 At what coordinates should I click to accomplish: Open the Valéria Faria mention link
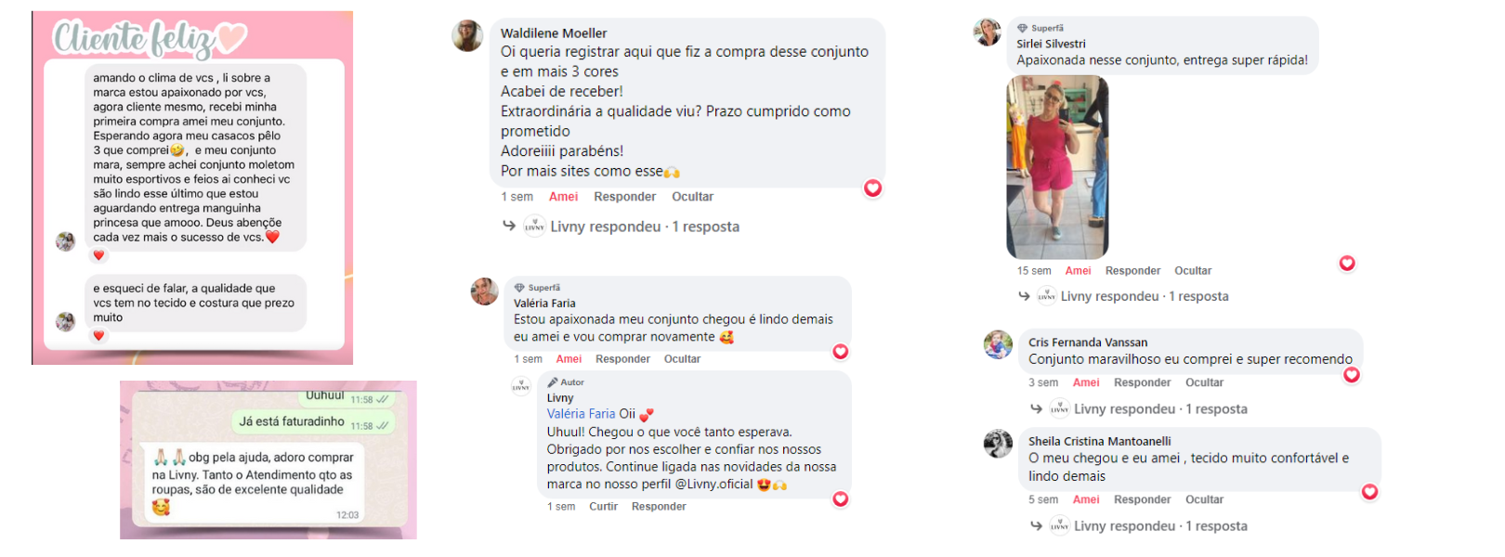coord(581,414)
